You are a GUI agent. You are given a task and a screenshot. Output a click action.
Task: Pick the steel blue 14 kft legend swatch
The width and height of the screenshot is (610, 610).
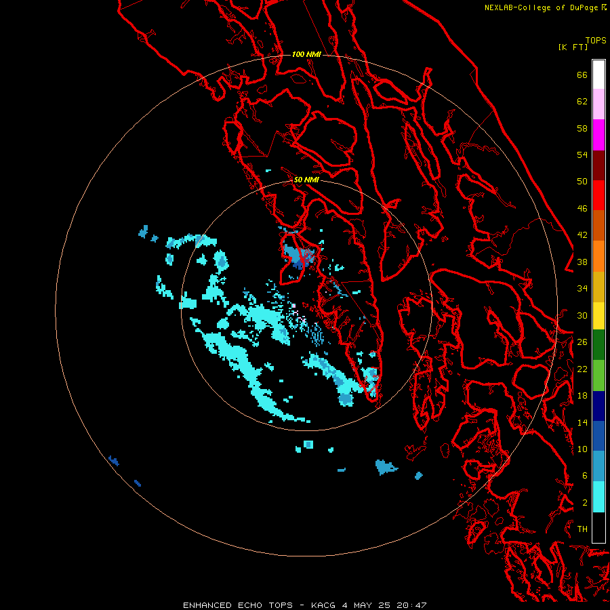(598, 466)
